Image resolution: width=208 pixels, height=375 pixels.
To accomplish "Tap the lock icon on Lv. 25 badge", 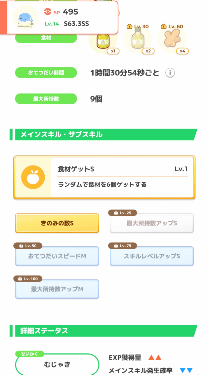I will [x=116, y=213].
